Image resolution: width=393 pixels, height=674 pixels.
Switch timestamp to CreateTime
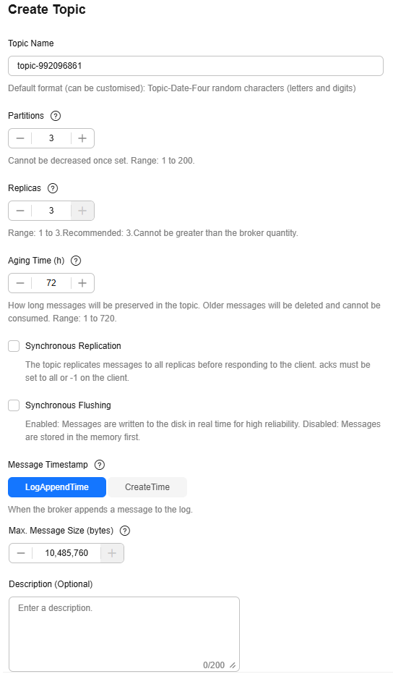point(147,487)
